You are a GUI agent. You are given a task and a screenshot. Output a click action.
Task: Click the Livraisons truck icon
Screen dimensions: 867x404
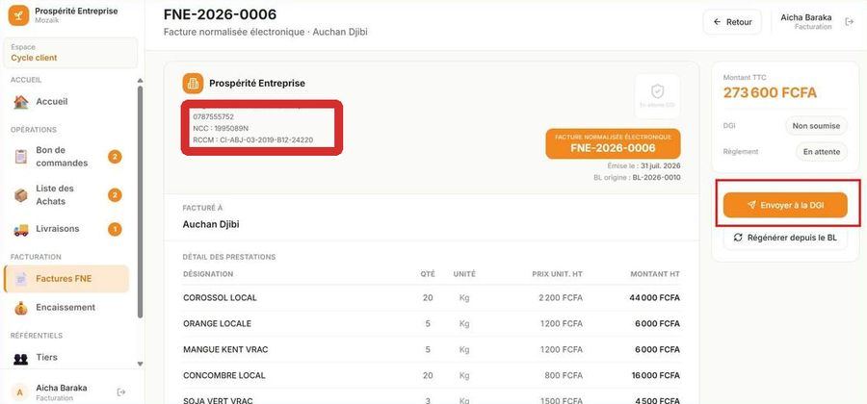point(21,229)
